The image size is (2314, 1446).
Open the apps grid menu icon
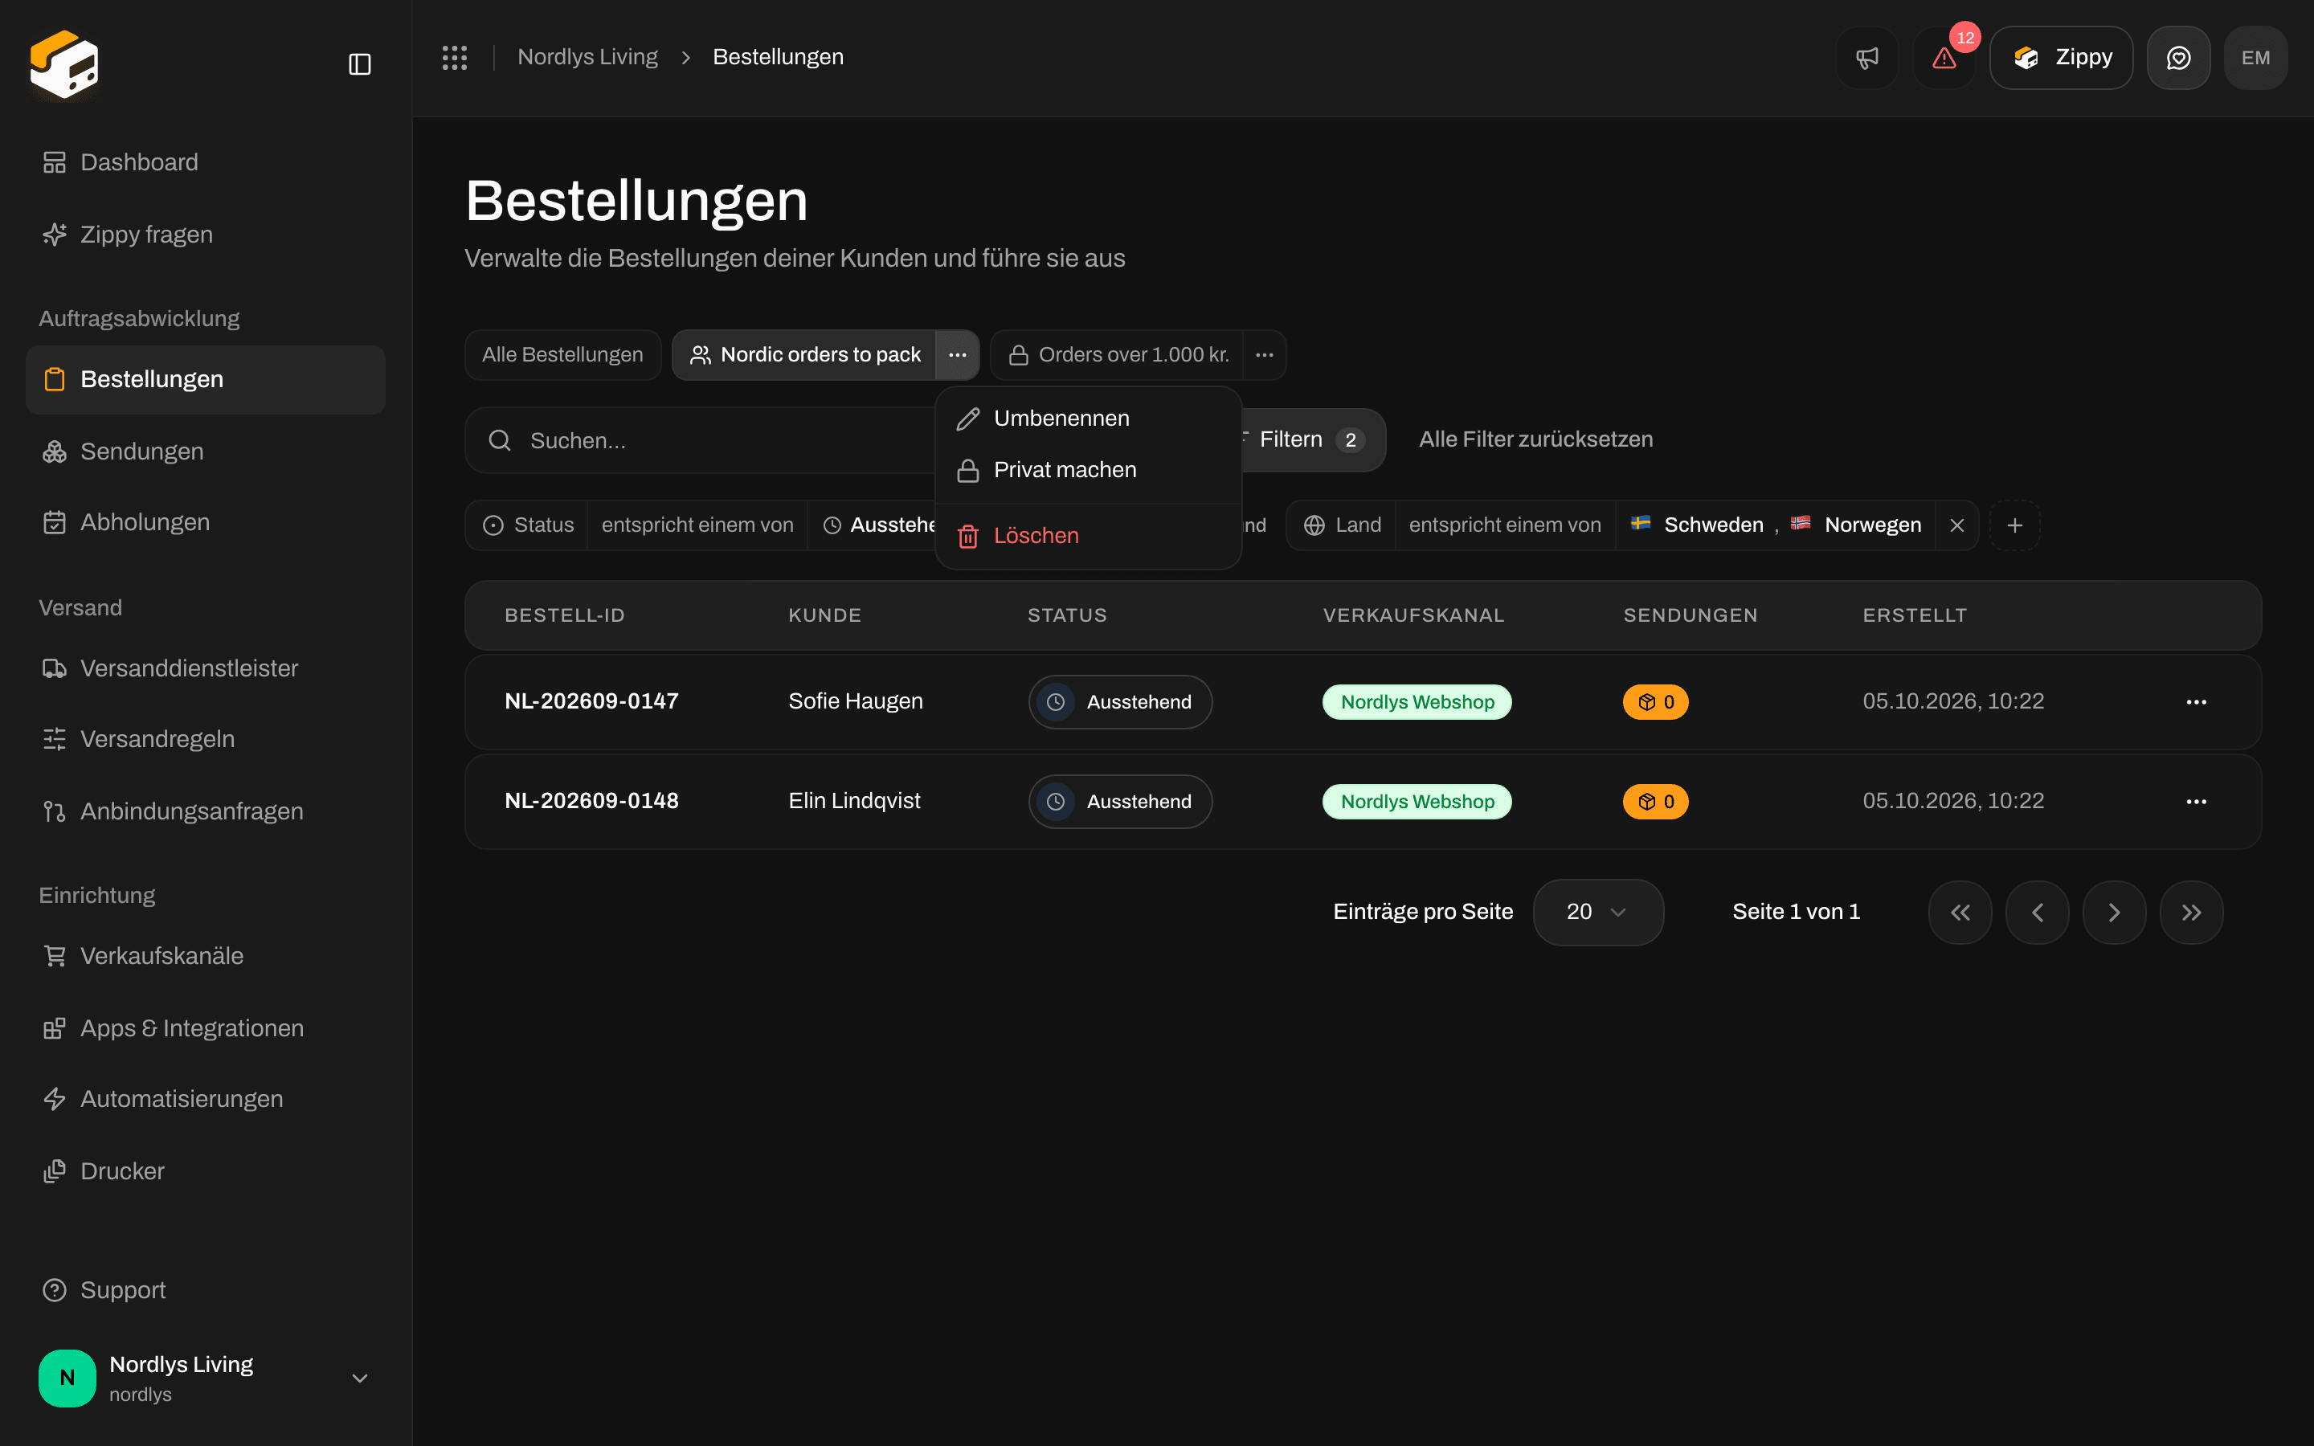(x=454, y=57)
